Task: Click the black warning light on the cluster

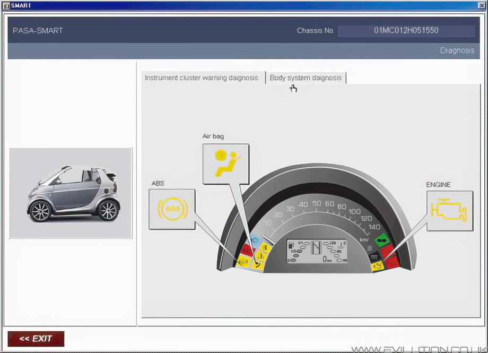Action: (374, 257)
